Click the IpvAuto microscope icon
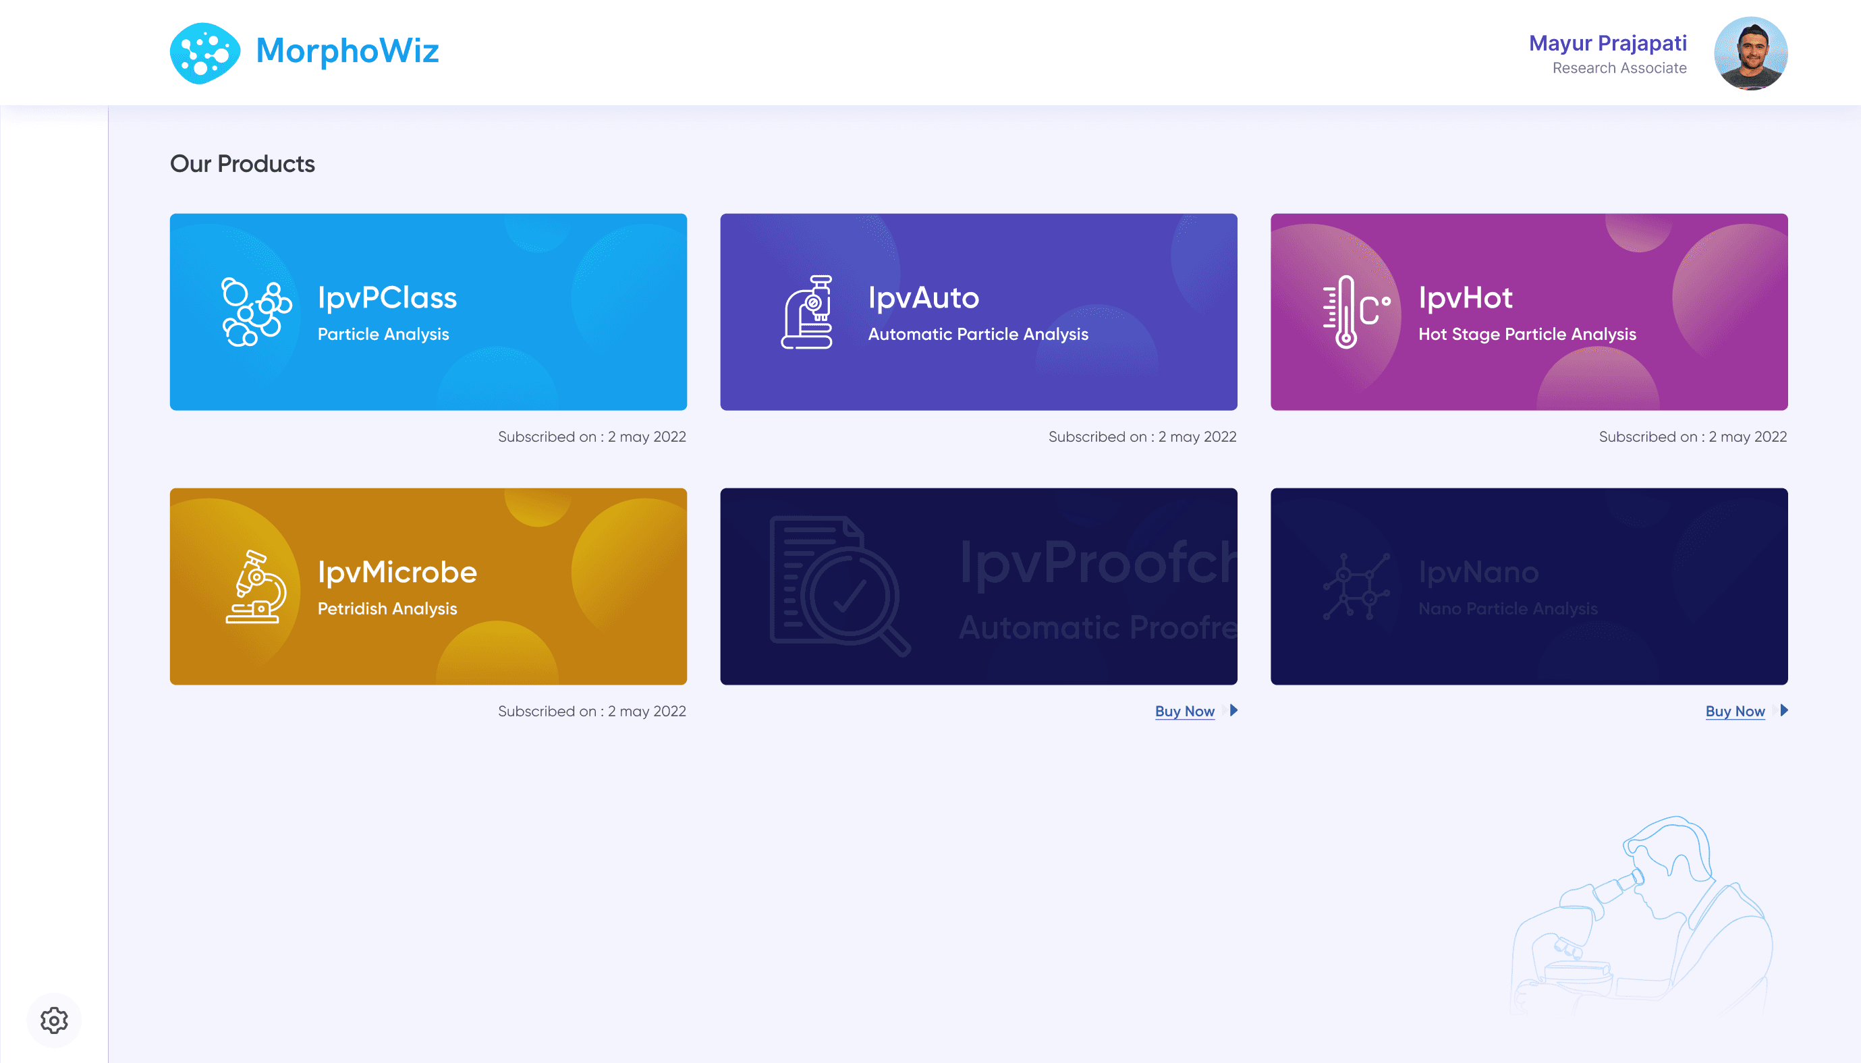The width and height of the screenshot is (1861, 1063). coord(808,312)
